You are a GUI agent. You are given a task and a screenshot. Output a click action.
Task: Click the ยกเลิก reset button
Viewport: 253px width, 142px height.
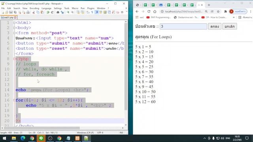pos(230,26)
